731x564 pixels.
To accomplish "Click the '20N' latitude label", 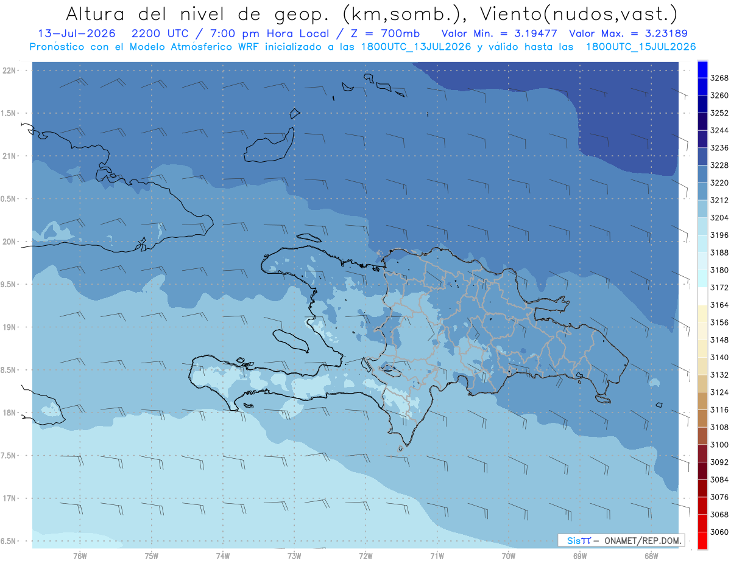I will coord(9,242).
